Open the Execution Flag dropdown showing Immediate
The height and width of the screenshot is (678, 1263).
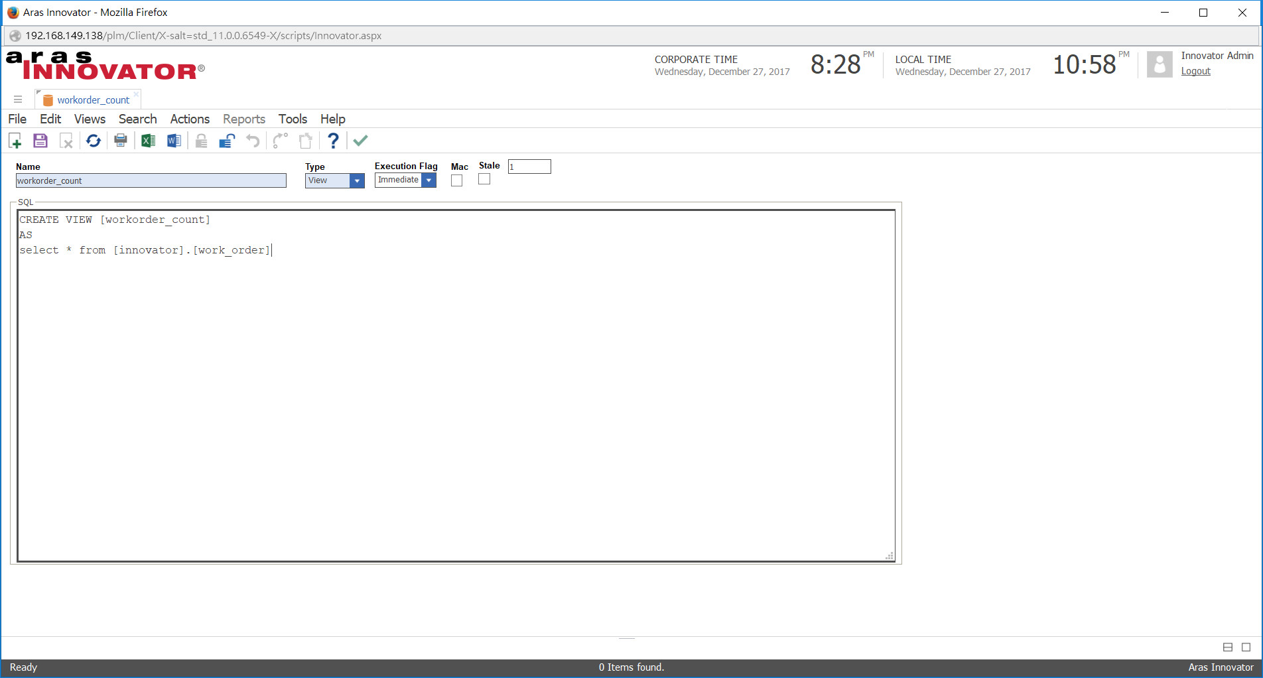(405, 180)
